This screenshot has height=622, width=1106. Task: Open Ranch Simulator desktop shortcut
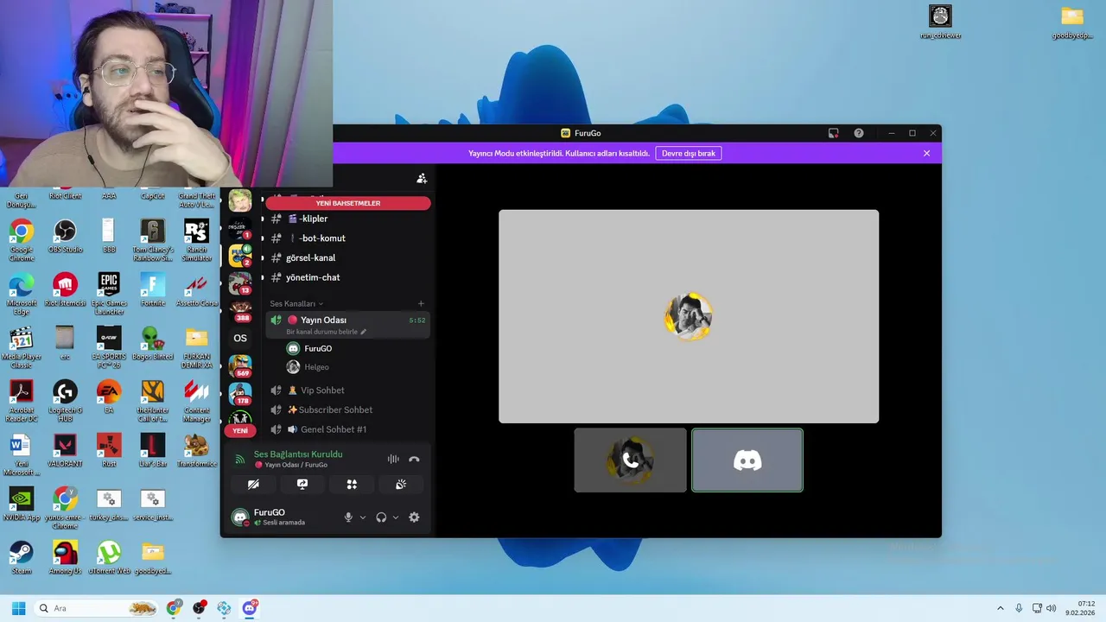tap(196, 240)
